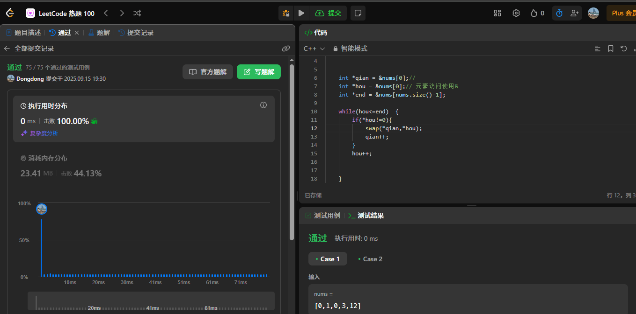636x314 pixels.
Task: Click the LeetCode logo icon
Action: click(x=9, y=13)
